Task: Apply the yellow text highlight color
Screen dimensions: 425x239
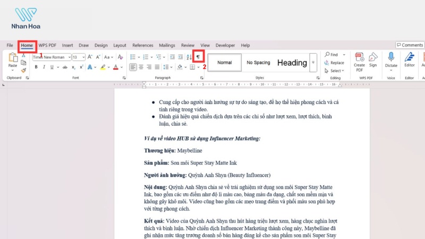Action: (103, 67)
